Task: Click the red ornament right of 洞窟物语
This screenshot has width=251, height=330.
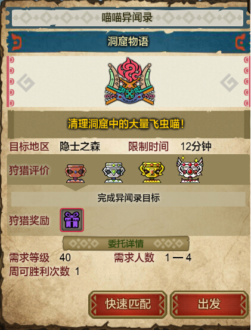Action: point(240,42)
